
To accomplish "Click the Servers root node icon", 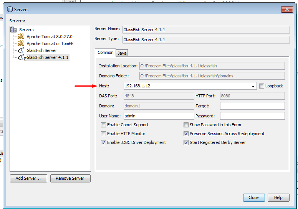I will (13, 30).
